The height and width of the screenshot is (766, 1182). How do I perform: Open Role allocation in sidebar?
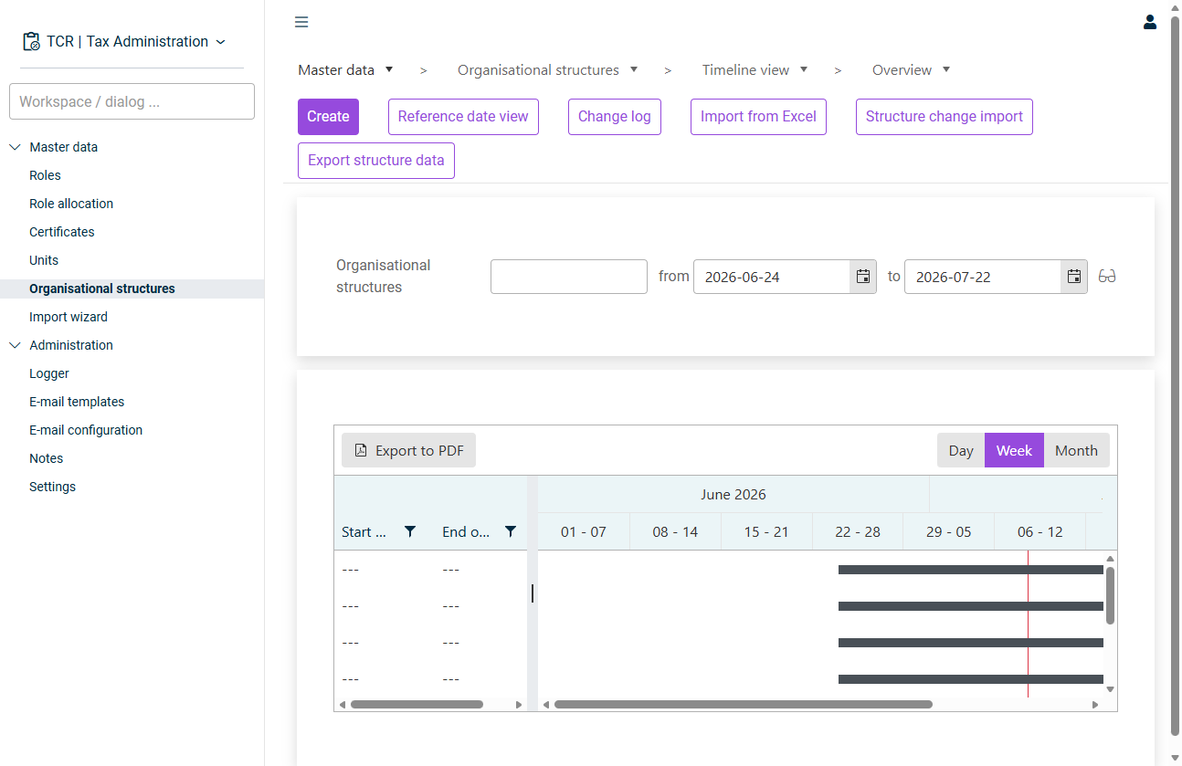pos(71,204)
